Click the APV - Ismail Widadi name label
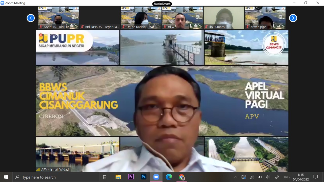Screen dimensions: 324x182 click(x=55, y=169)
